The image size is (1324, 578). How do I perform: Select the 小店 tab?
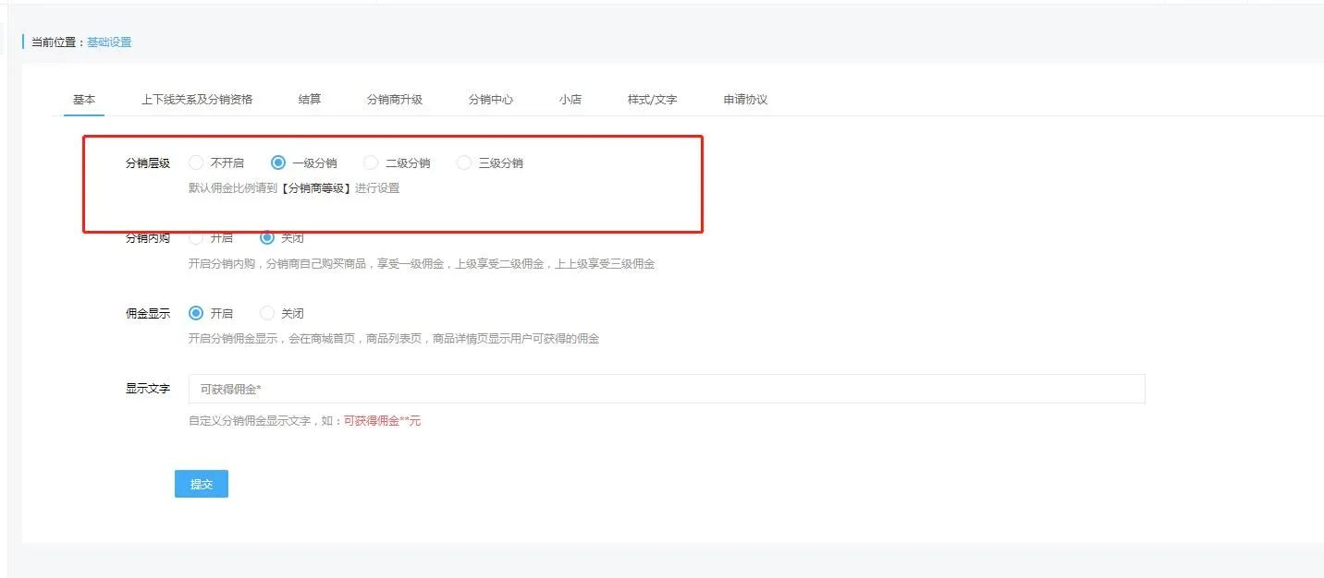coord(570,100)
